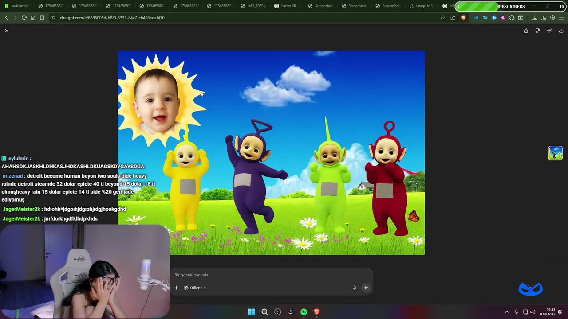Open the volume control in system tray
Viewport: 568px width, 319px height.
coord(532,312)
